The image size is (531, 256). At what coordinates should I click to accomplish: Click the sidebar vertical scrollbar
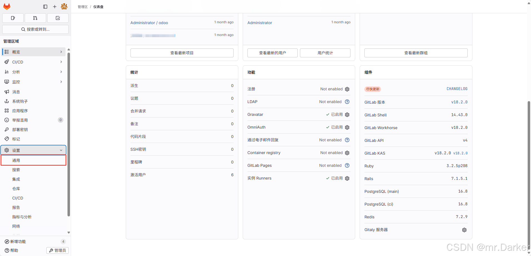[x=69, y=134]
